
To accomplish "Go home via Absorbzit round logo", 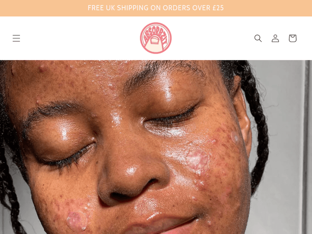I will pyautogui.click(x=156, y=38).
